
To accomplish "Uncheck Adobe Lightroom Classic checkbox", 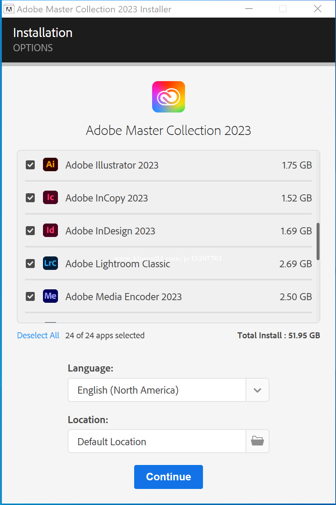I will click(30, 264).
